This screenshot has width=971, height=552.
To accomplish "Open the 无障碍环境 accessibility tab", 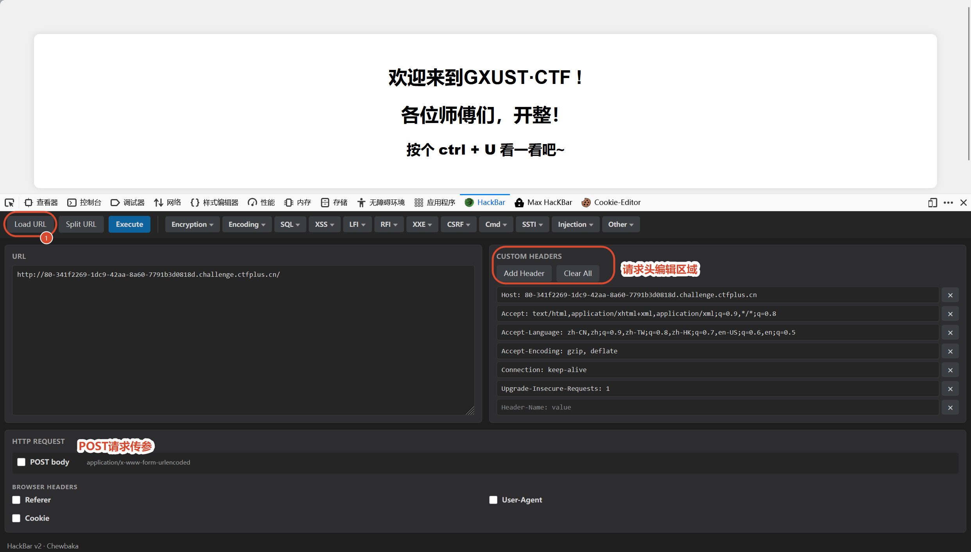I will [381, 203].
